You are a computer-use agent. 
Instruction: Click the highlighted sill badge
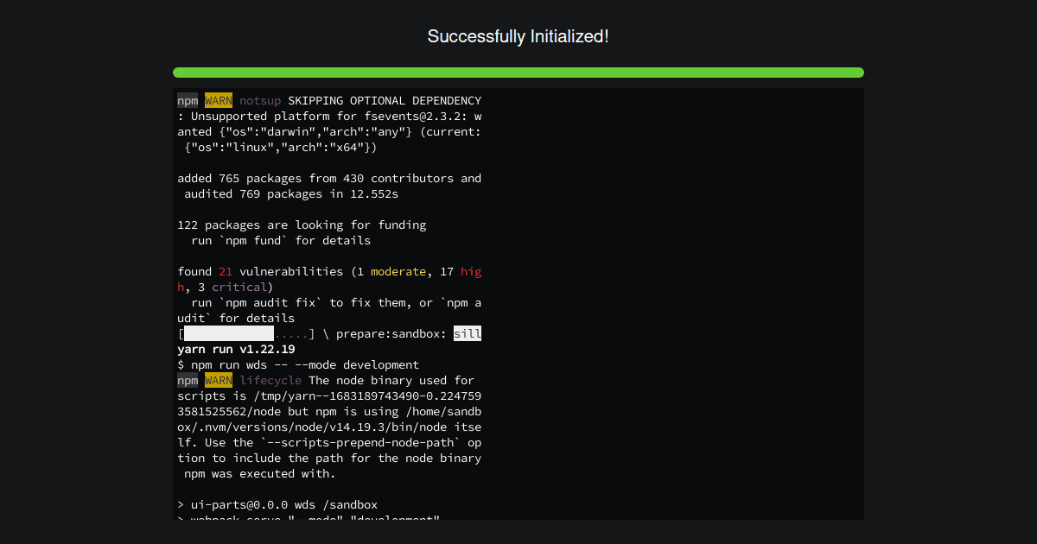[x=468, y=332]
